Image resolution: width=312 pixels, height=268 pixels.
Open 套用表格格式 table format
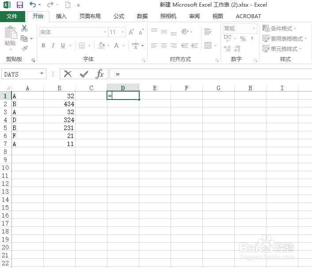pyautogui.click(x=285, y=38)
